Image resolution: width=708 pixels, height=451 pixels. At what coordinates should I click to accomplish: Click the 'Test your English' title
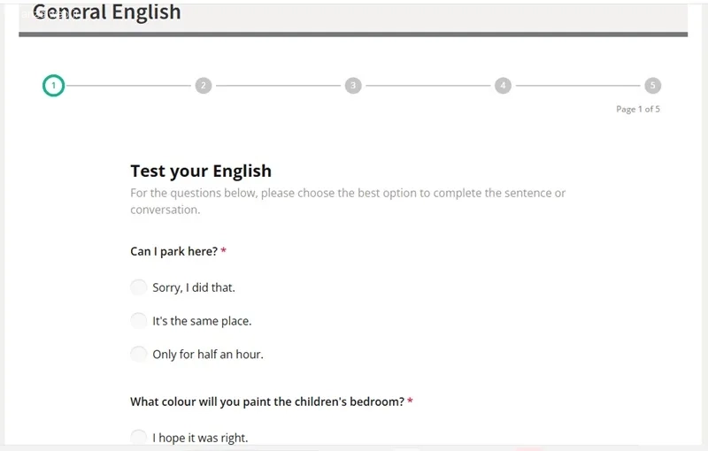[x=201, y=171]
